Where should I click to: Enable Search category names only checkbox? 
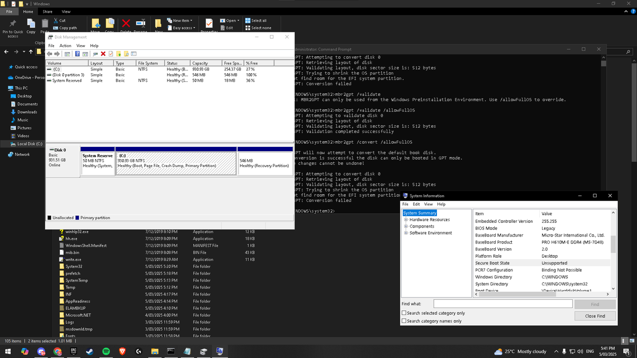[x=404, y=321]
